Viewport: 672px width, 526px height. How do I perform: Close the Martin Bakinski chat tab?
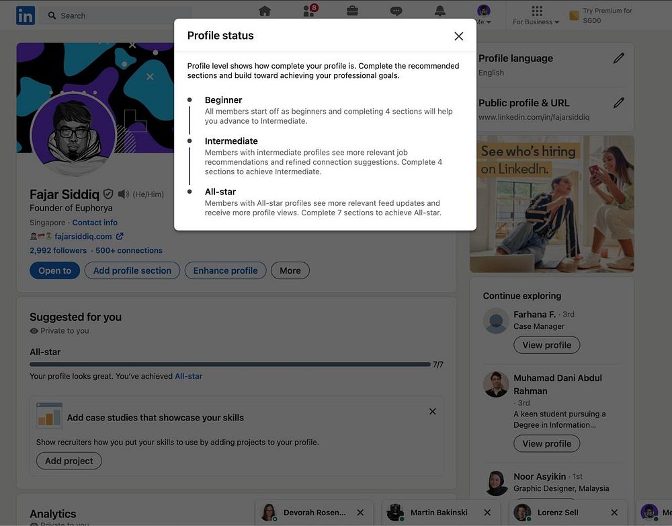(487, 513)
